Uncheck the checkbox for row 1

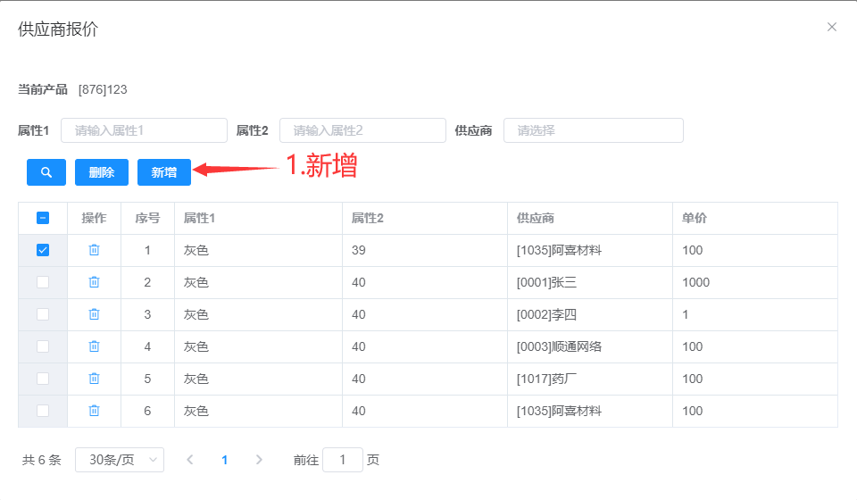click(x=43, y=250)
